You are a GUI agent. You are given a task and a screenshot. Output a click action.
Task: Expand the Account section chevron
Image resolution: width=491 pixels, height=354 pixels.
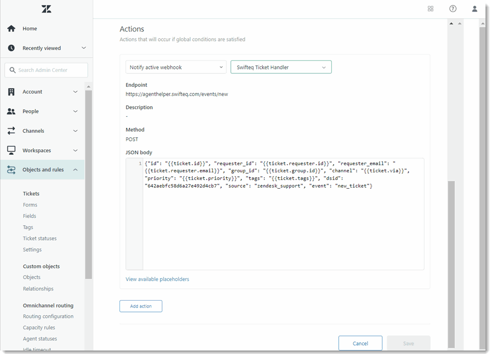click(75, 92)
